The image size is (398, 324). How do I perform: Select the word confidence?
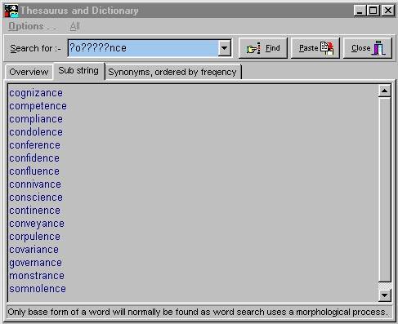[x=34, y=158]
